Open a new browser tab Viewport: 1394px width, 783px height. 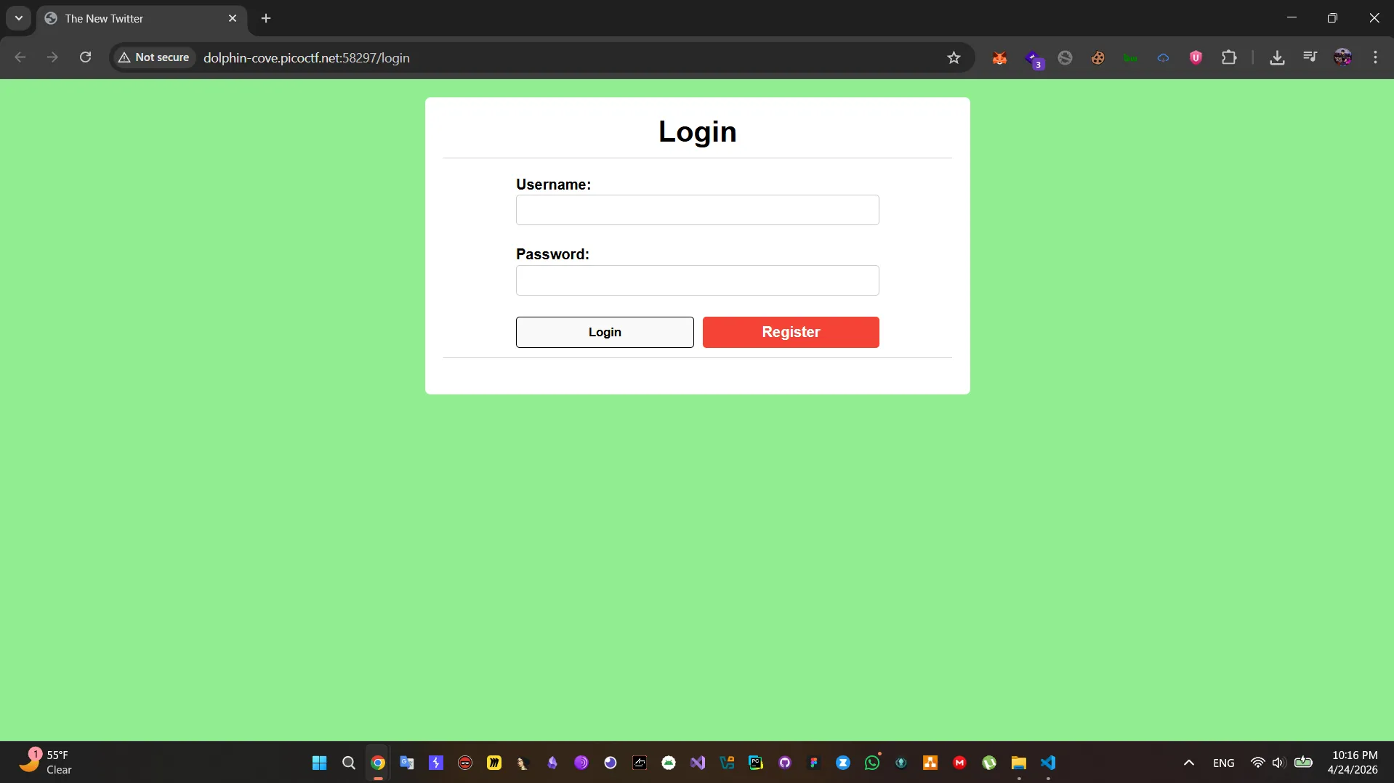(x=266, y=18)
